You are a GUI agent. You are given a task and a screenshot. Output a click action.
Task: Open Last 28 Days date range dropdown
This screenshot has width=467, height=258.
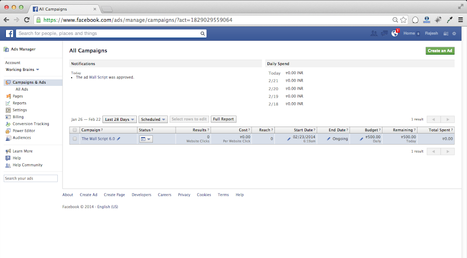[119, 120]
